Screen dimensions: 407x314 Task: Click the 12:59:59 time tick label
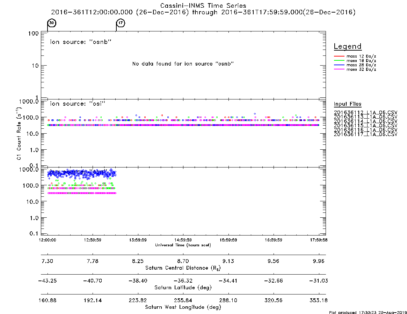click(x=93, y=240)
